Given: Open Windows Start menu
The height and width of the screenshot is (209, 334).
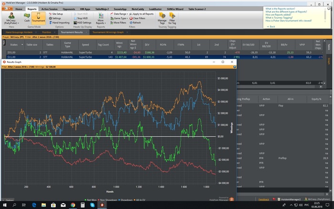Looking at the screenshot, I should coord(4,205).
